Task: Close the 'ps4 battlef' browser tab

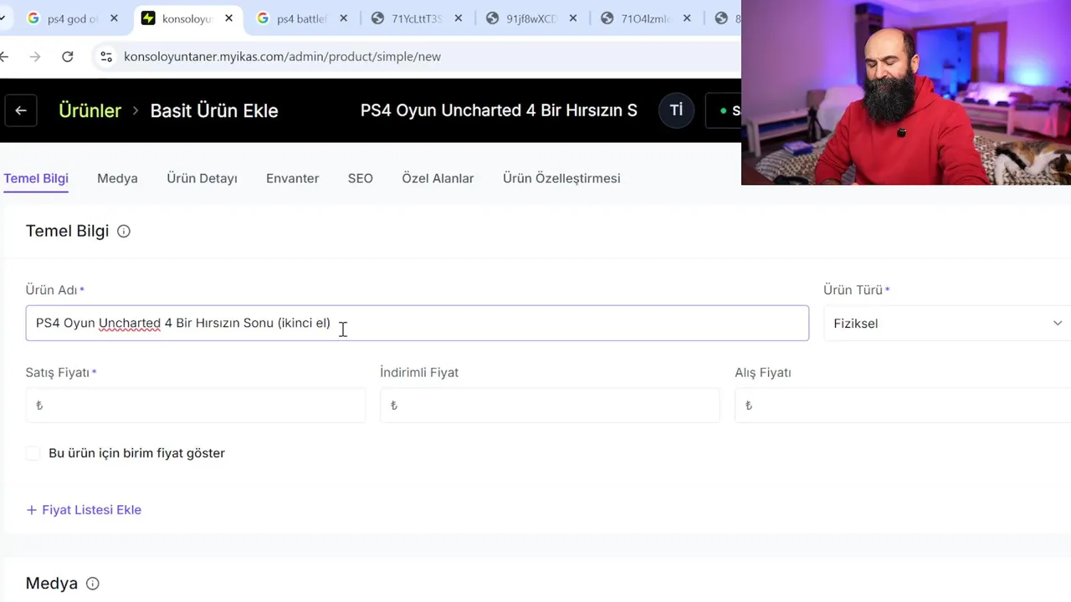Action: 343,18
